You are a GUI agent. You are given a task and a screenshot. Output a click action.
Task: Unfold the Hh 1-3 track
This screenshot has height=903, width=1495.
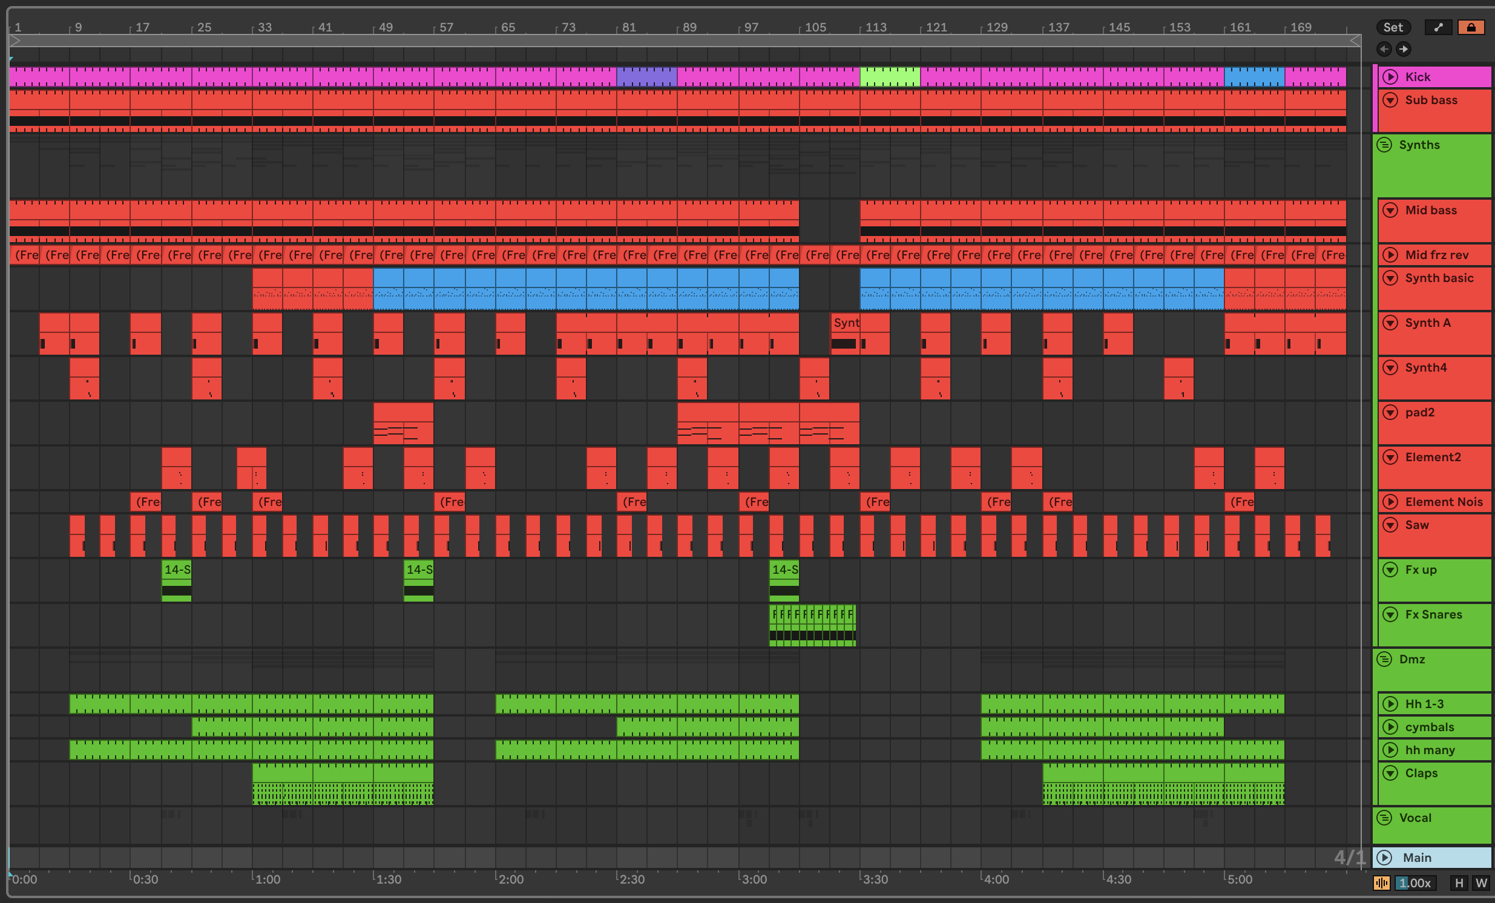point(1390,704)
